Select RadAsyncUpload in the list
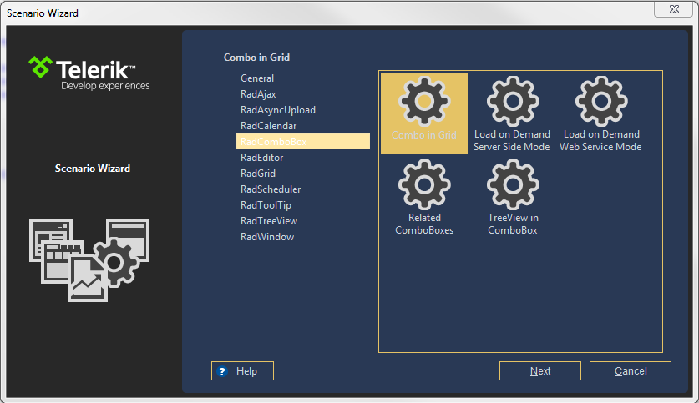Image resolution: width=699 pixels, height=403 pixels. [x=278, y=110]
